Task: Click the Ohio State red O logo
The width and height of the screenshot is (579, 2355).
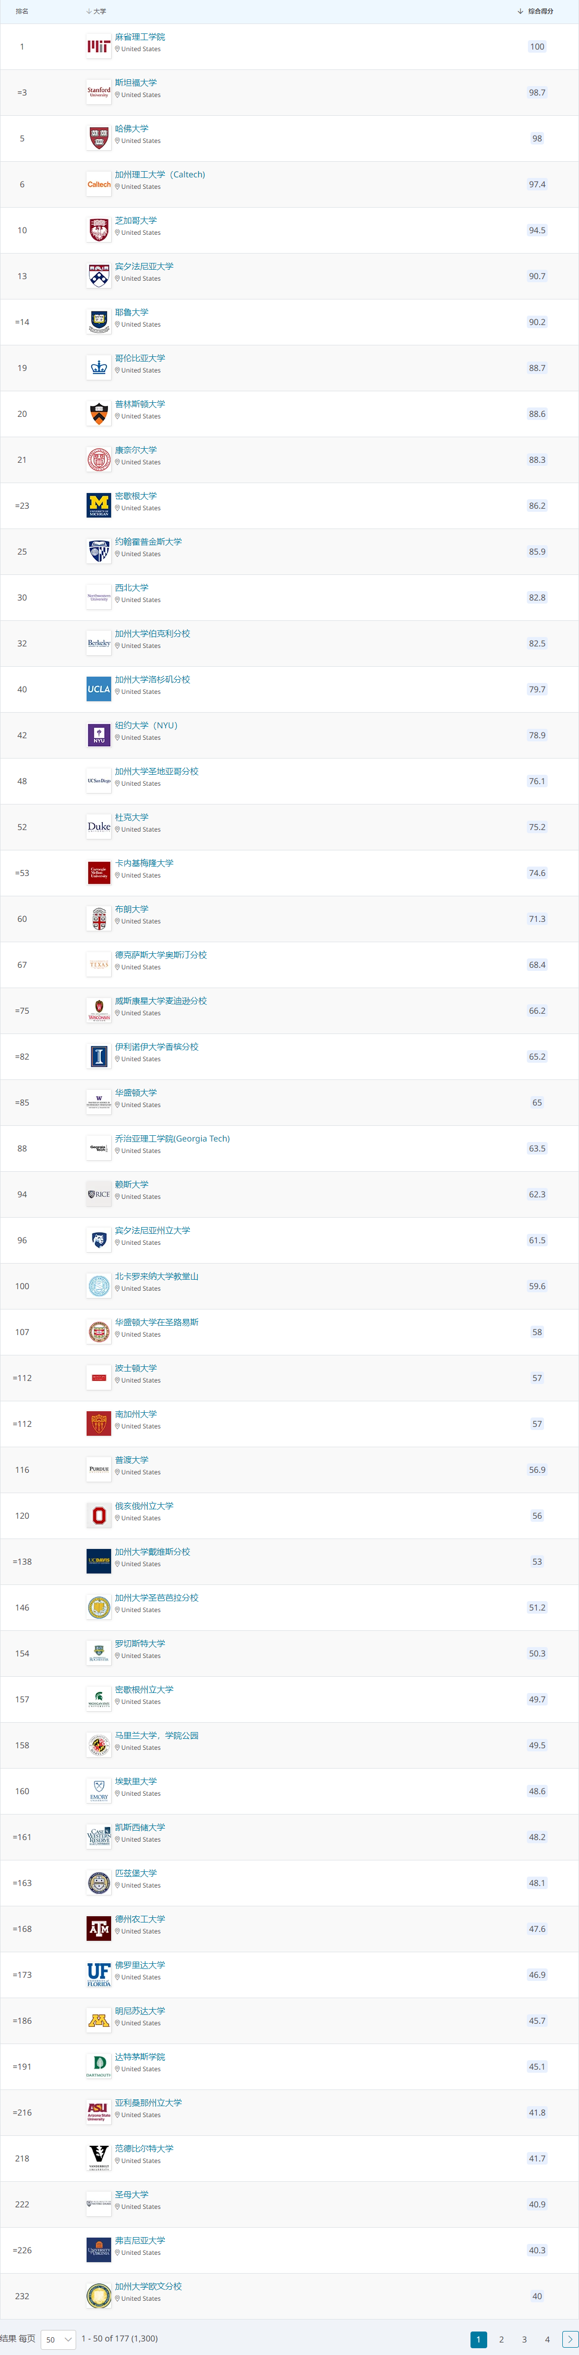Action: pos(99,1516)
